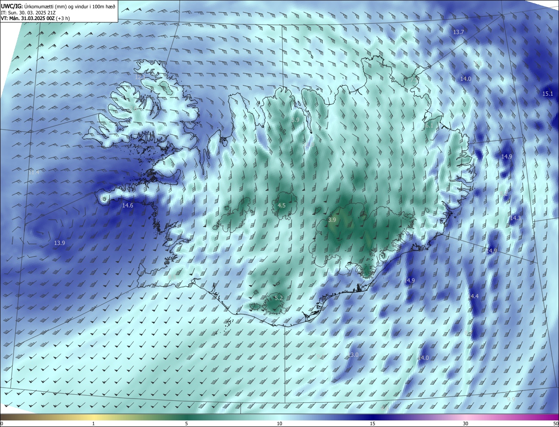Click the 14.6 value label on the map

(x=128, y=205)
